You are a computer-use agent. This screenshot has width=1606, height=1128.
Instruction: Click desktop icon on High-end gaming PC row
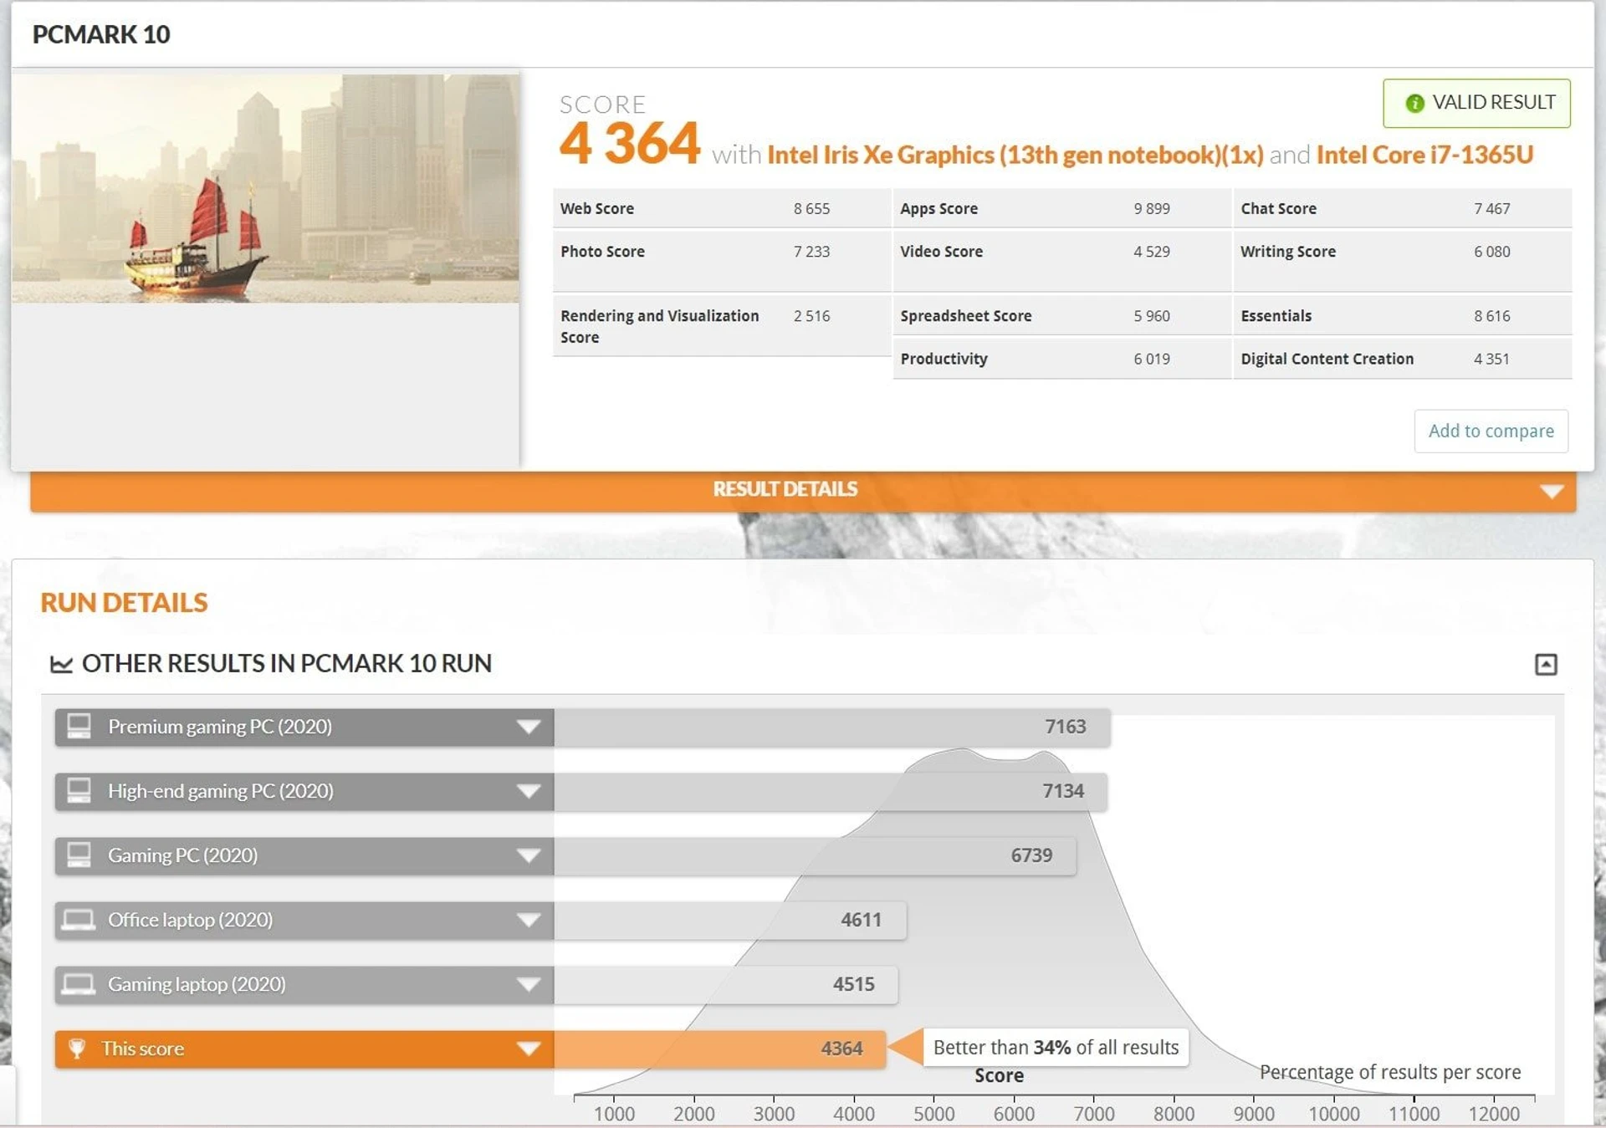tap(79, 790)
